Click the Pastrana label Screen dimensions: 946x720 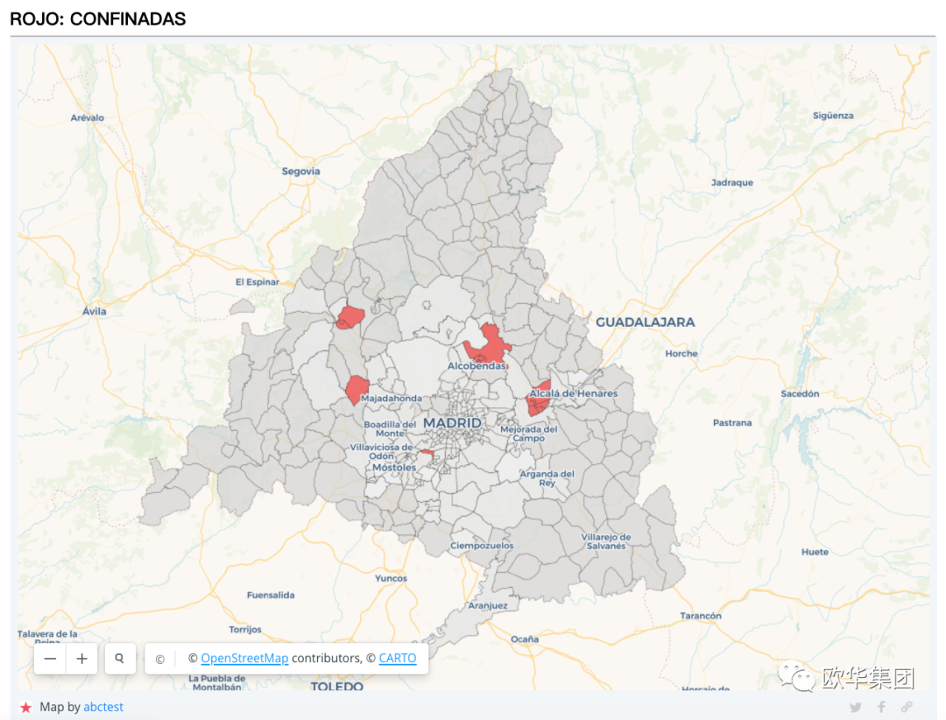click(732, 422)
